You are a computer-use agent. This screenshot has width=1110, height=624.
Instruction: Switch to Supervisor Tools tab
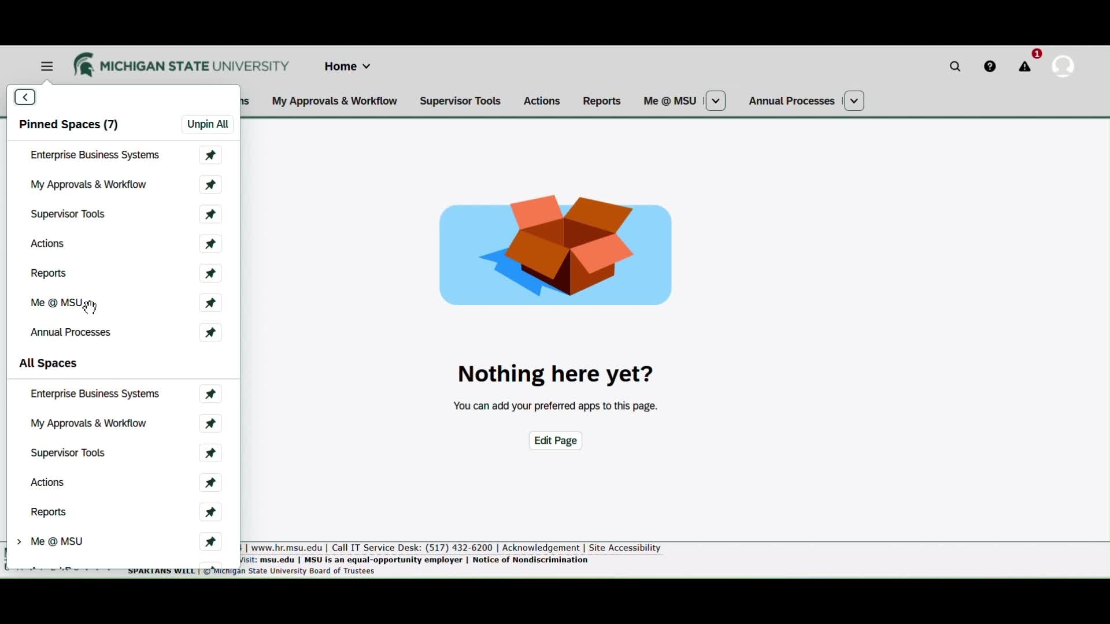click(461, 102)
